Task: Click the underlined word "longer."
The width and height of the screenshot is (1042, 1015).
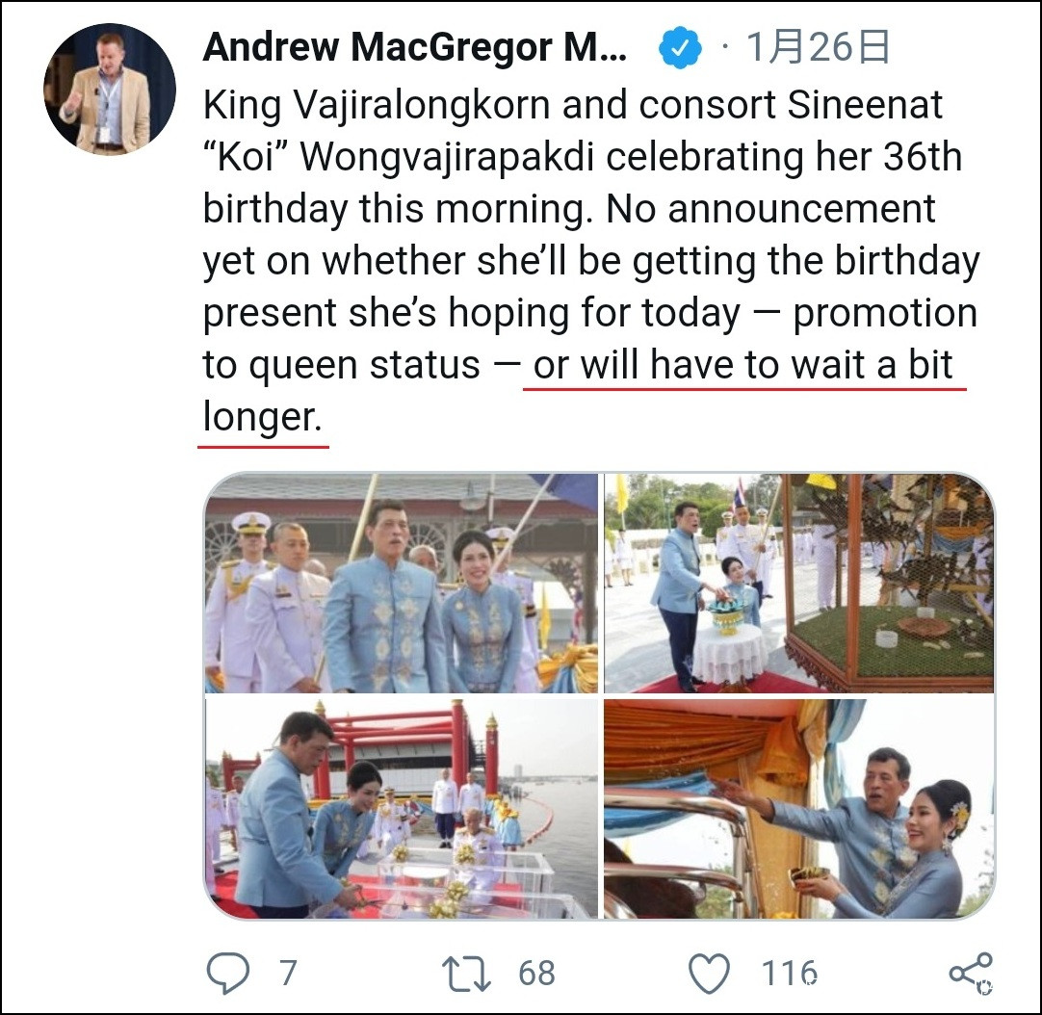Action: pos(263,417)
